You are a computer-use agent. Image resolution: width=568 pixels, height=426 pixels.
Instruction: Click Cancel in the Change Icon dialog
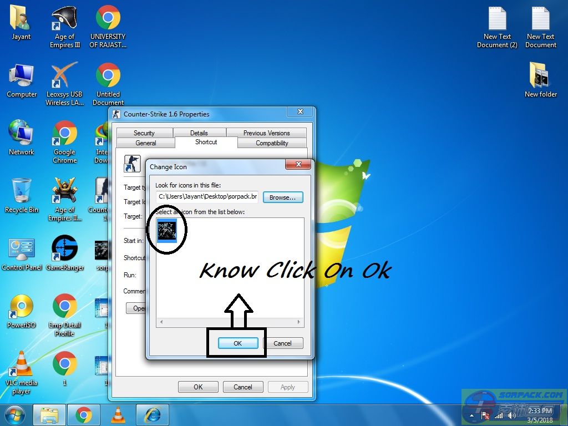tap(282, 343)
